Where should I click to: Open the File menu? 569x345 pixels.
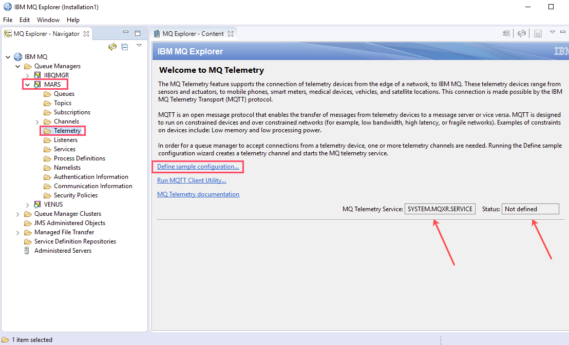point(8,20)
